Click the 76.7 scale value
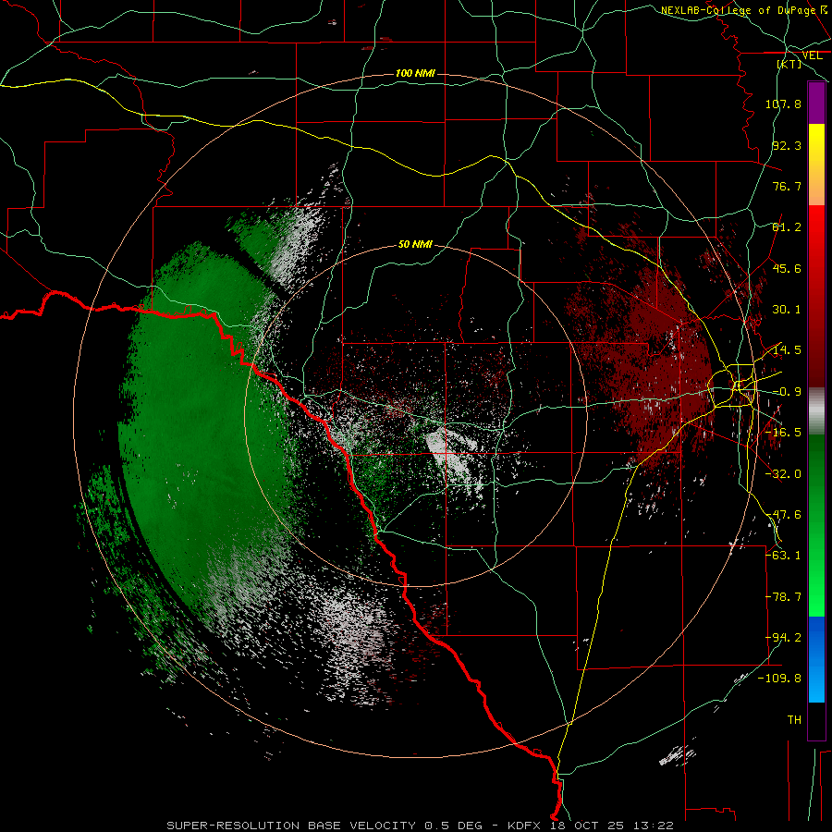This screenshot has width=832, height=832. tap(787, 186)
